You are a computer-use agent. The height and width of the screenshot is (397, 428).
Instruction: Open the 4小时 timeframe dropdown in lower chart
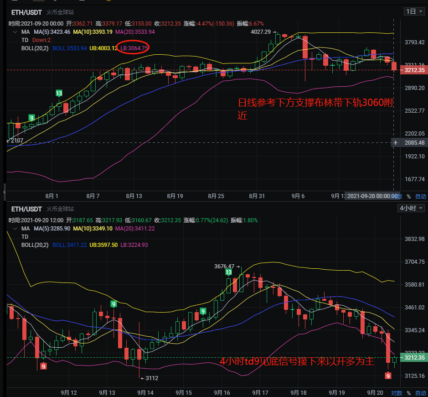[x=411, y=208]
